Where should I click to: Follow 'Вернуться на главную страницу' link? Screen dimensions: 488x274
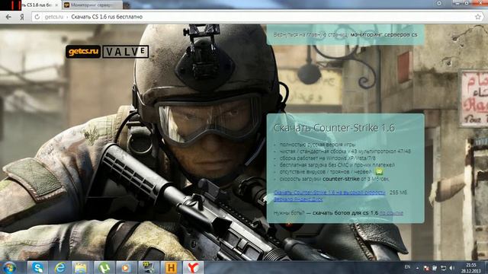(310, 35)
